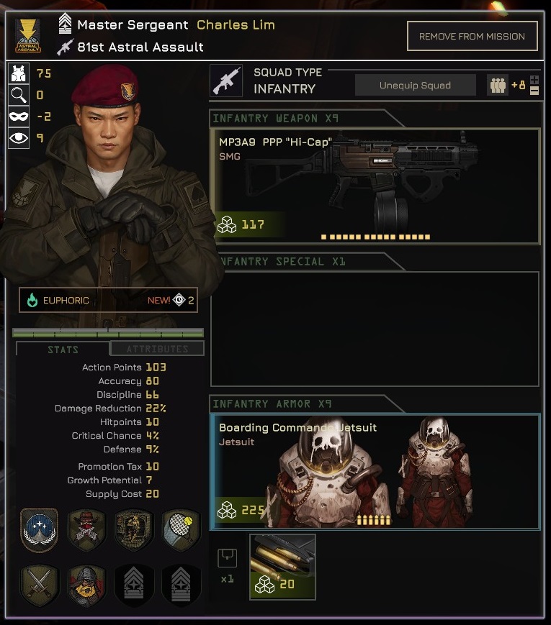This screenshot has height=625, width=551.
Task: Click the magnifying glass detection icon
Action: click(x=19, y=95)
